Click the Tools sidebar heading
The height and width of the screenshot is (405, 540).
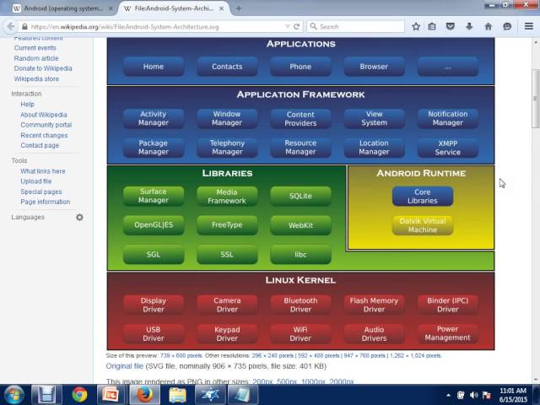pos(19,160)
